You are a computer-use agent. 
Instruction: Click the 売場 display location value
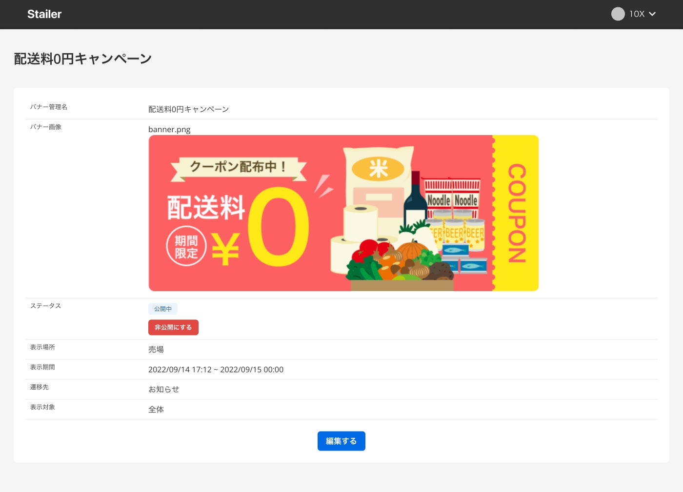pos(156,349)
